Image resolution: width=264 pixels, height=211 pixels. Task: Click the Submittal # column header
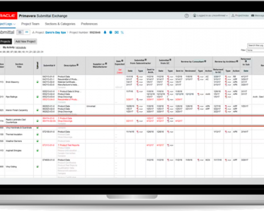pos(49,65)
